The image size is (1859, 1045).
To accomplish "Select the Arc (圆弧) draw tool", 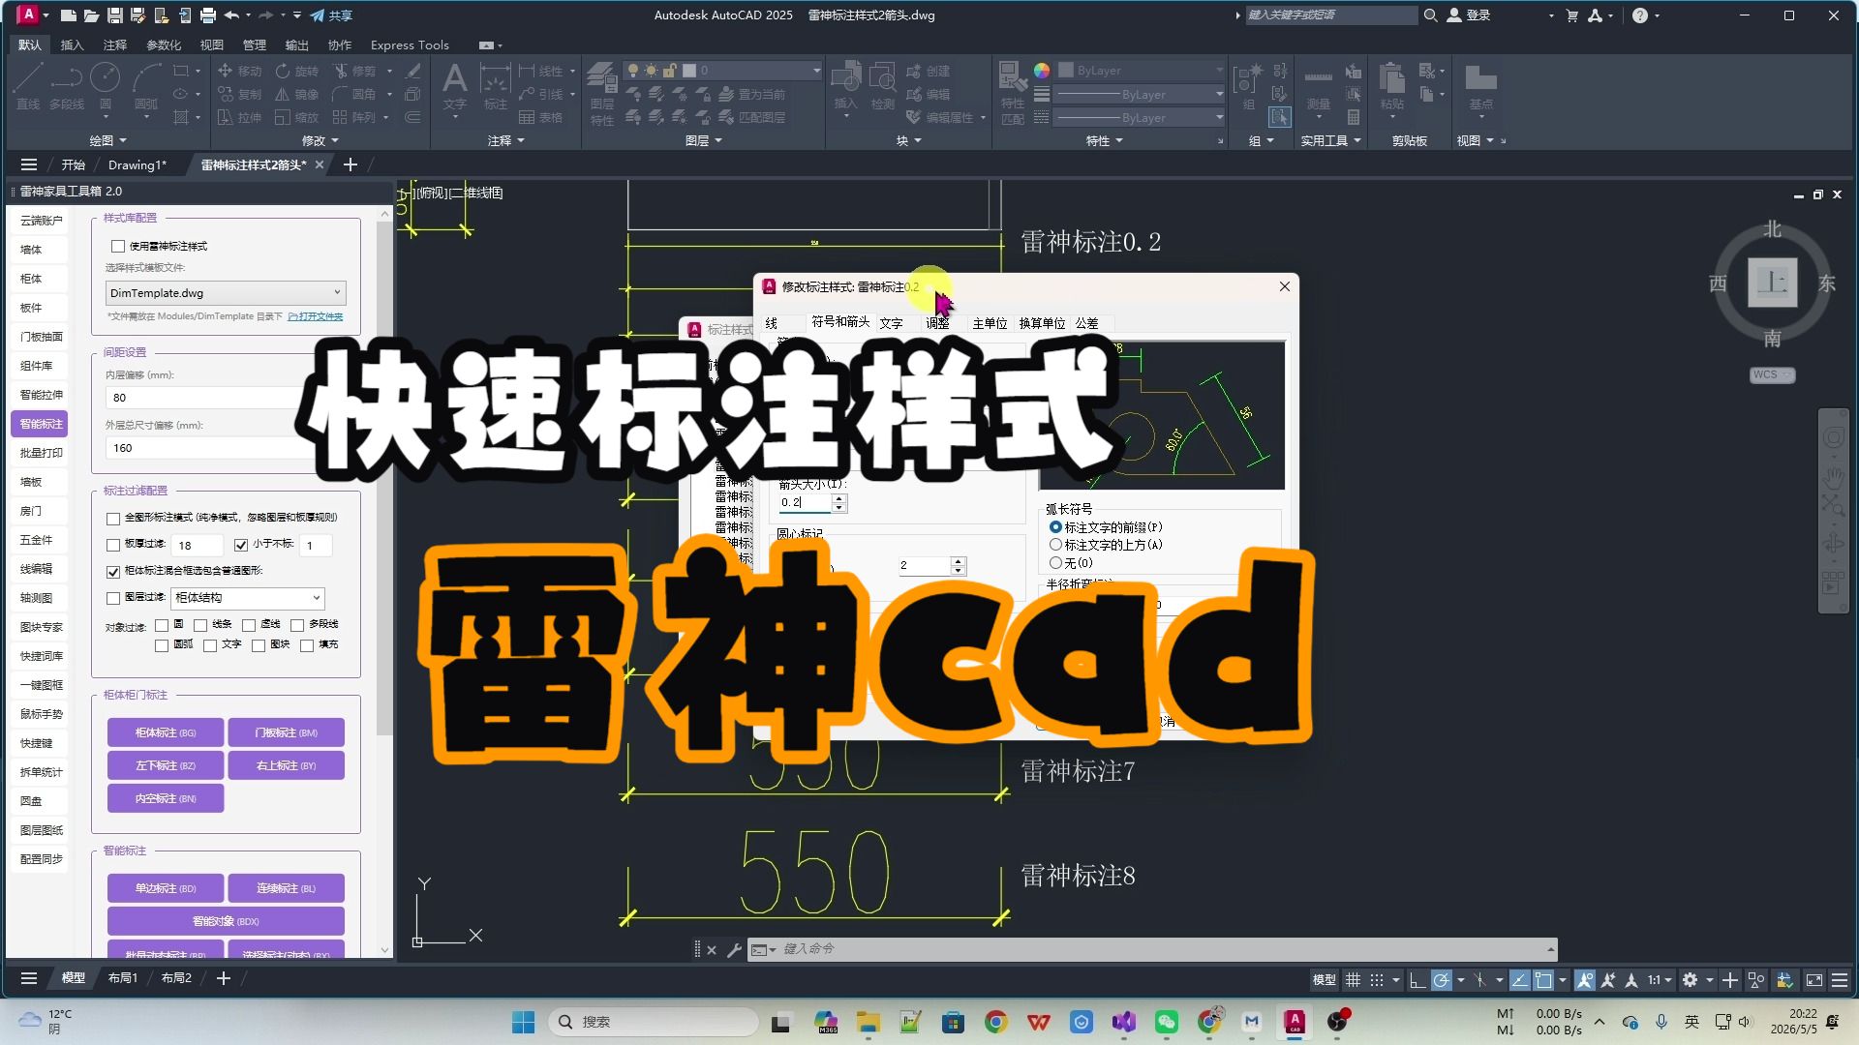I will coord(146,85).
